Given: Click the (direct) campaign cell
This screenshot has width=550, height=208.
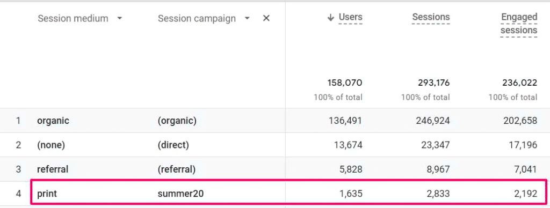Looking at the screenshot, I should 173,145.
